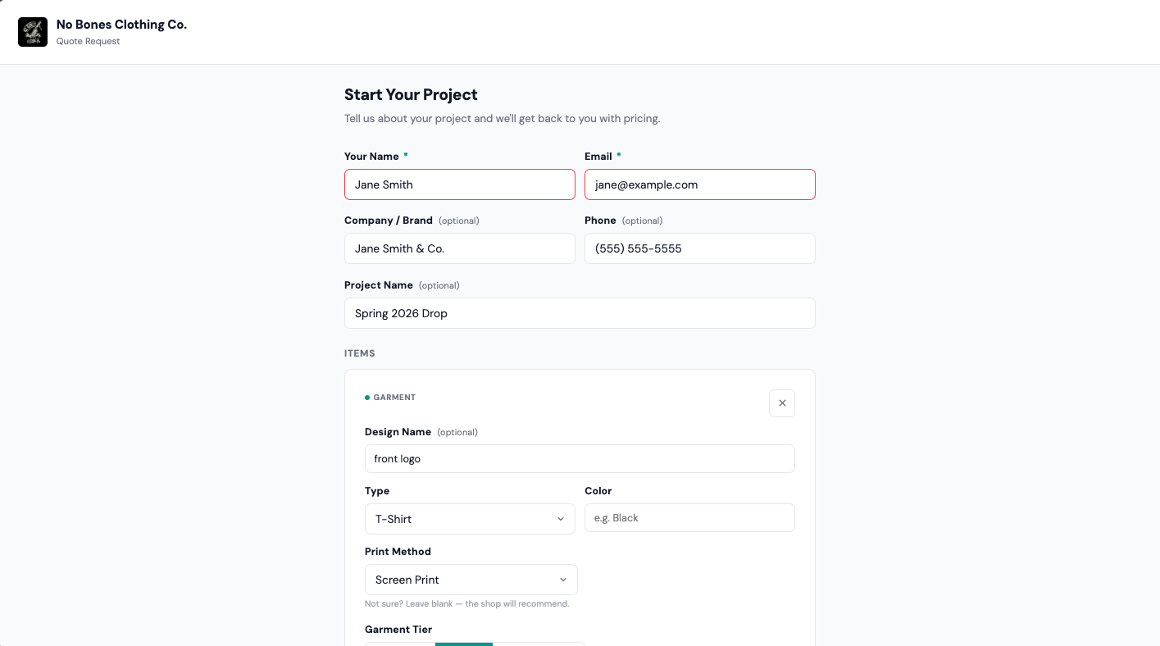Click the Company / Brand input field
This screenshot has height=646, width=1160.
[460, 248]
